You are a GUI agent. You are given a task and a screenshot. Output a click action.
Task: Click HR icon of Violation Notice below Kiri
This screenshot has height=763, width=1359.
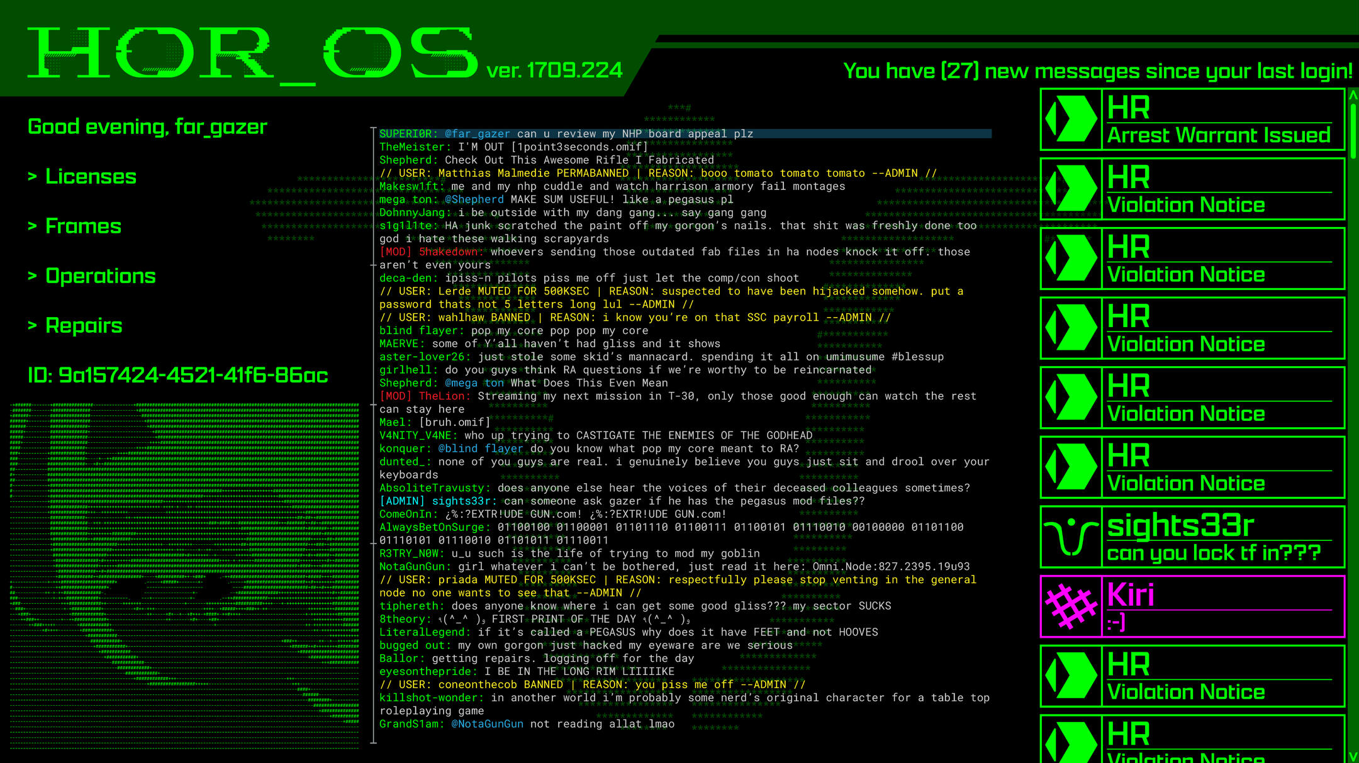tap(1071, 676)
